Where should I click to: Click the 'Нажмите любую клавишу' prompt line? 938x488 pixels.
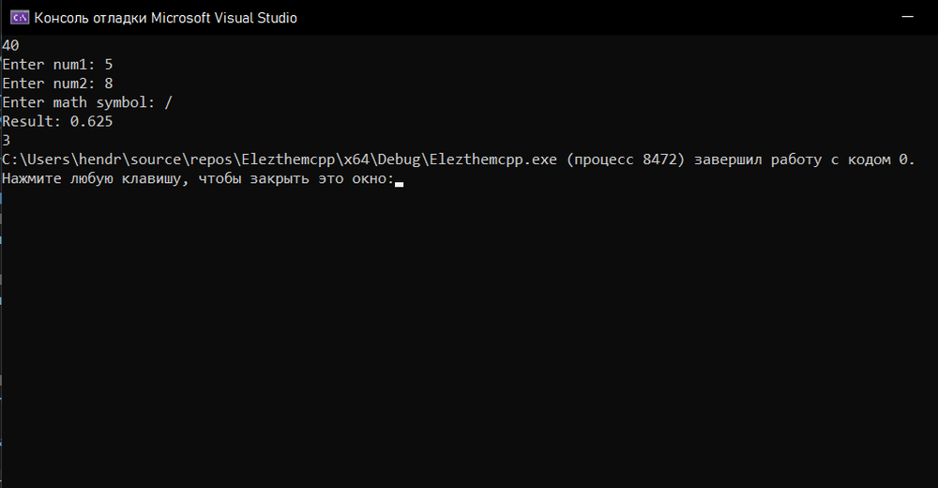(x=199, y=179)
